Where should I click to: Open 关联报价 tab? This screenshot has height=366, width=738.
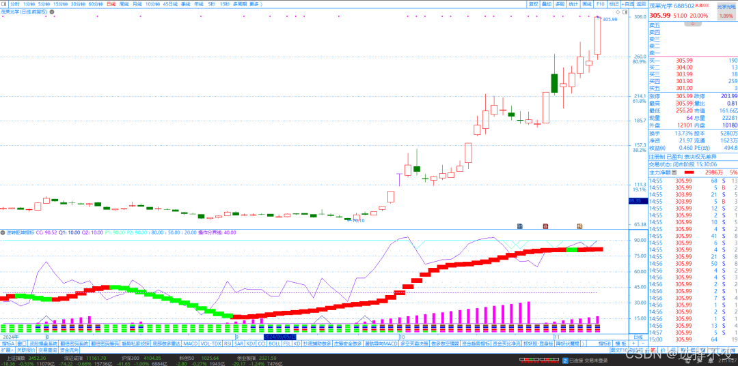27,350
